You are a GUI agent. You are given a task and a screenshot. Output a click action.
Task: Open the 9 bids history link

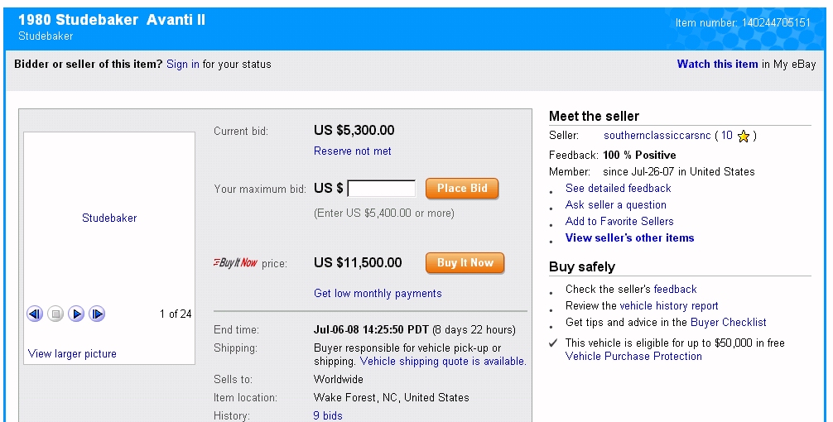[x=327, y=415]
